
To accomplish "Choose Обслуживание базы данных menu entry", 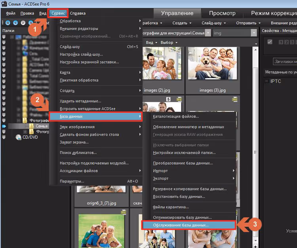I will 188,225.
